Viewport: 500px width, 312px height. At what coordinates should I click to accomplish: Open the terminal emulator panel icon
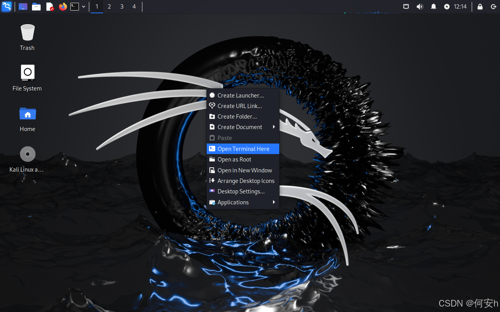pos(75,7)
